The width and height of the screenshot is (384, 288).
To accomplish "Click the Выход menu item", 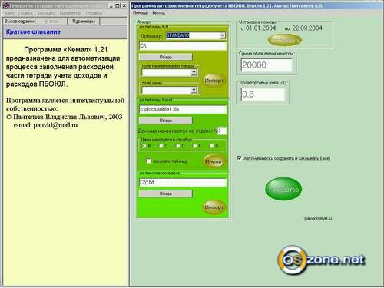I will (x=159, y=12).
